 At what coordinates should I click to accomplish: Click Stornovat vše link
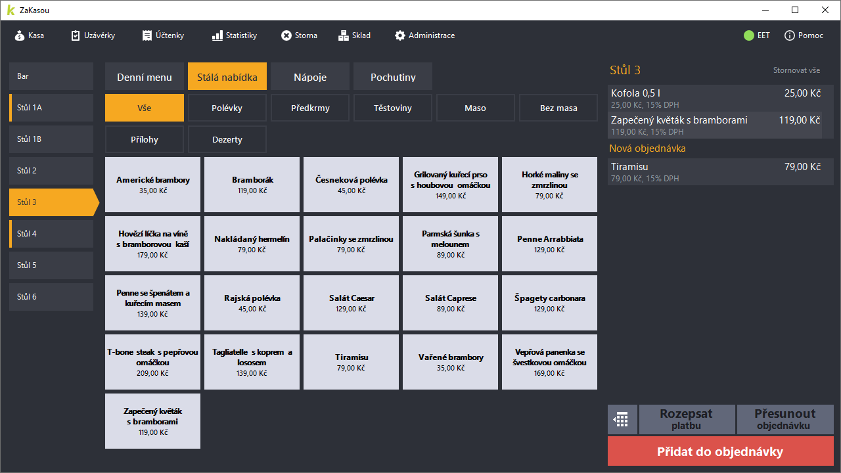[796, 70]
